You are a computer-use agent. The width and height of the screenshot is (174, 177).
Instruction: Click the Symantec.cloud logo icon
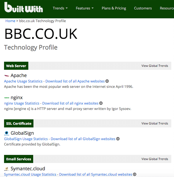[7, 169]
